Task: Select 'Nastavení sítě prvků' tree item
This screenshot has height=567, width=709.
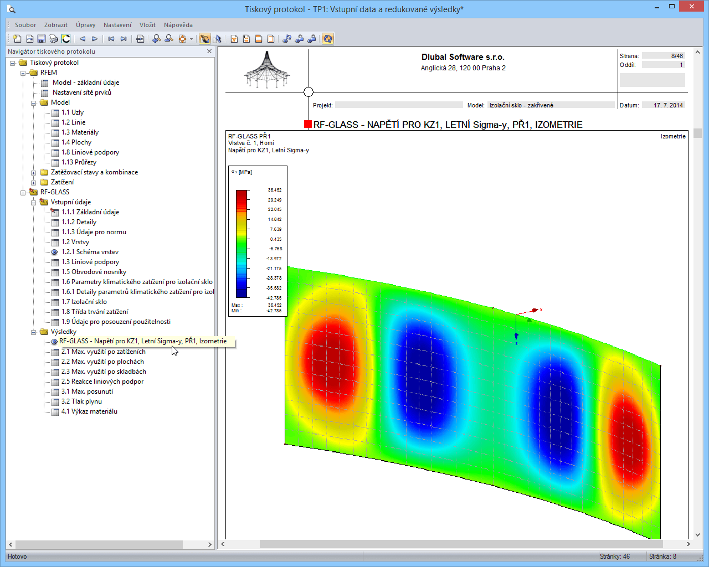Action: [x=82, y=92]
